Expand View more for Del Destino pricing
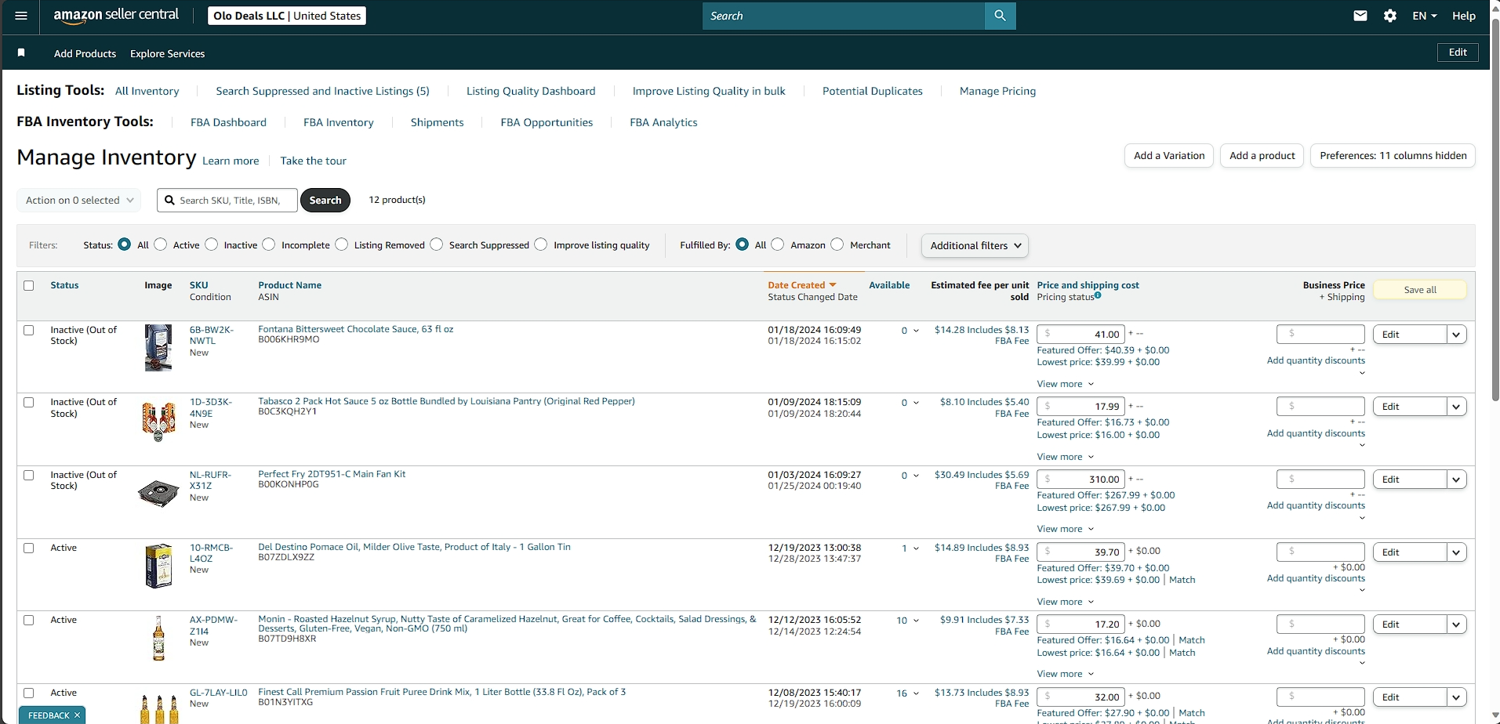This screenshot has width=1500, height=724. point(1065,602)
